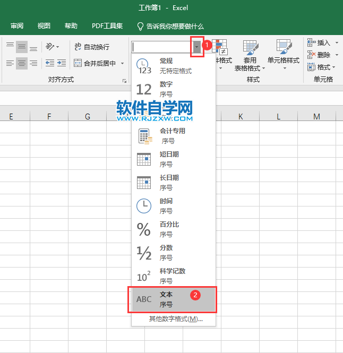Open the text orientation options
The image size is (343, 353).
click(x=52, y=47)
